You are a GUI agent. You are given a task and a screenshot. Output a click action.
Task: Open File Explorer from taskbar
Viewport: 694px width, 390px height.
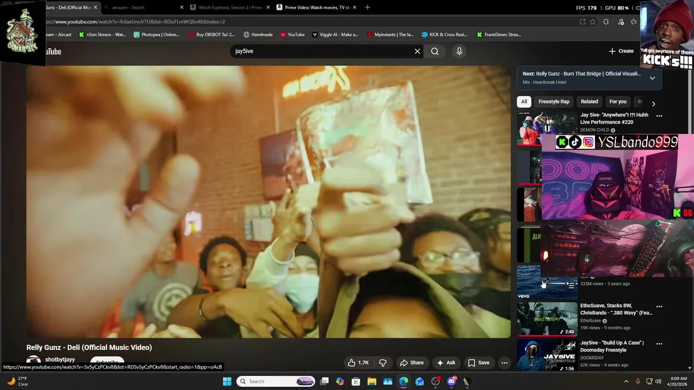point(372,381)
